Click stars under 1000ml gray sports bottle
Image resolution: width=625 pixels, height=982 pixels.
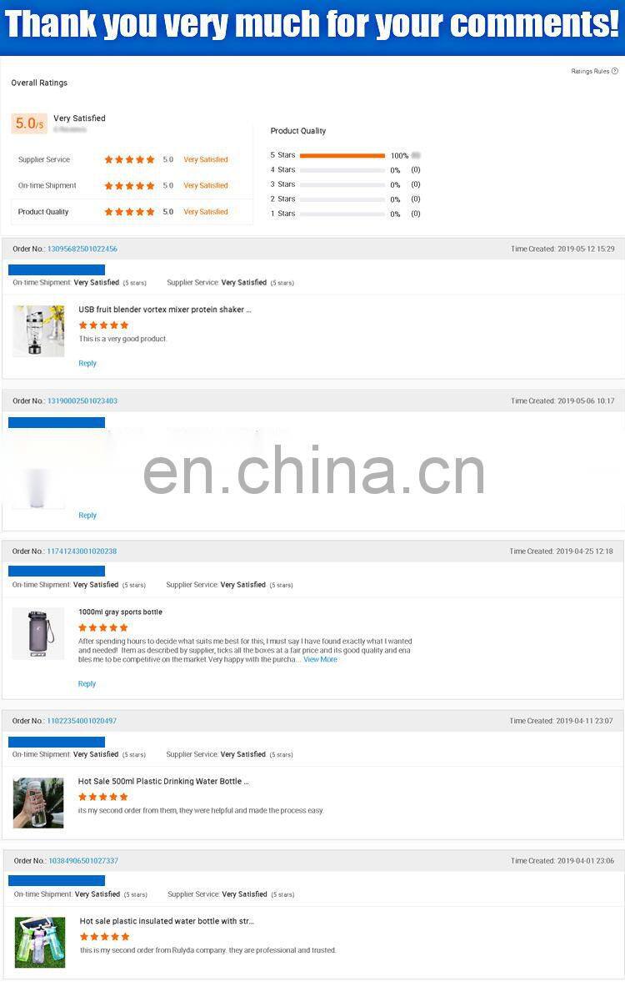[x=103, y=627]
